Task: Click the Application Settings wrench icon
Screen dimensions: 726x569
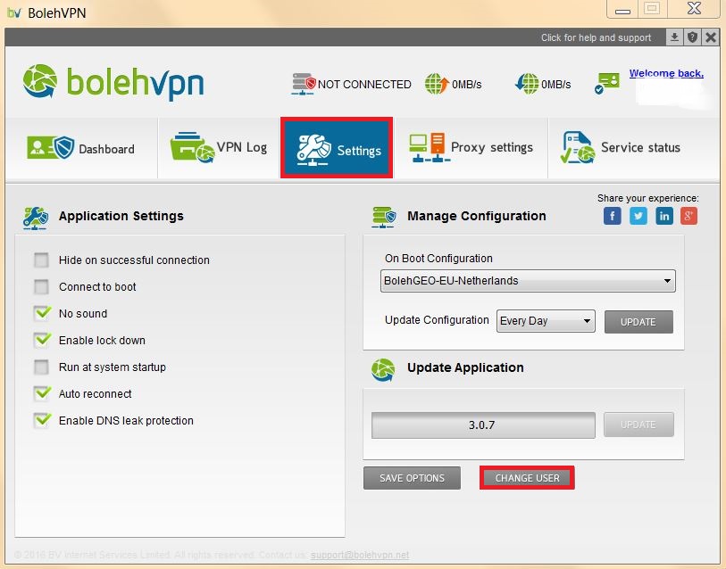Action: [x=36, y=218]
